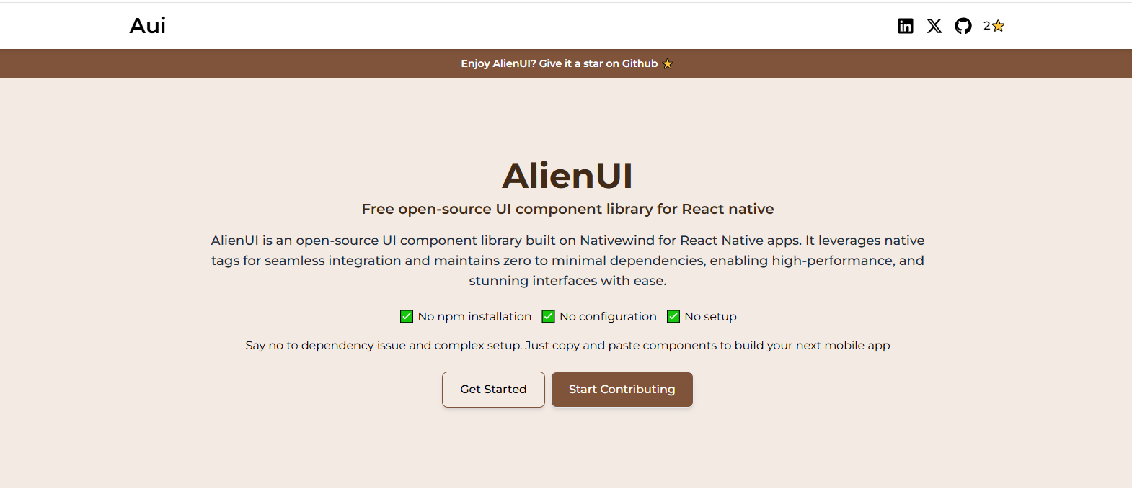Click the checkmark beside No npm installation
The image size is (1132, 489).
tap(407, 317)
